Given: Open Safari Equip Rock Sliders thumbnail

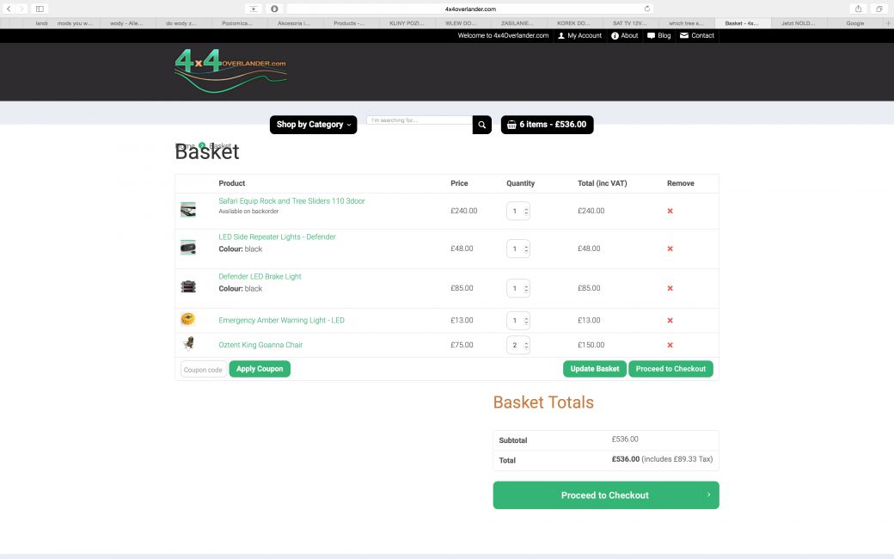Looking at the screenshot, I should pyautogui.click(x=188, y=210).
